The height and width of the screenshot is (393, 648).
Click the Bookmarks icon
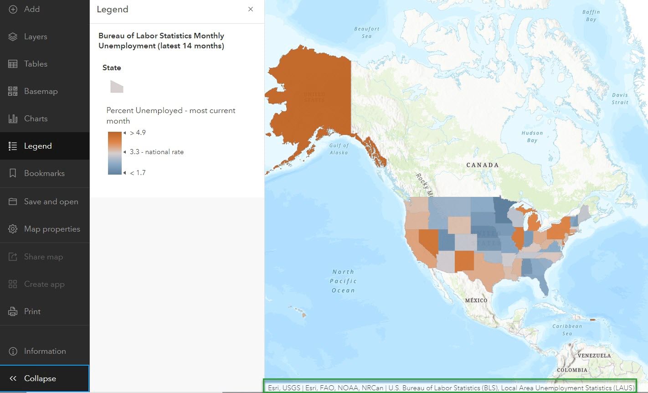13,173
